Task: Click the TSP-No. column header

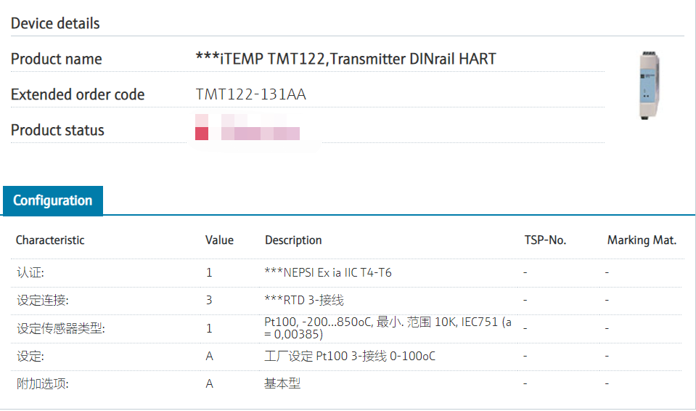Action: coord(545,240)
